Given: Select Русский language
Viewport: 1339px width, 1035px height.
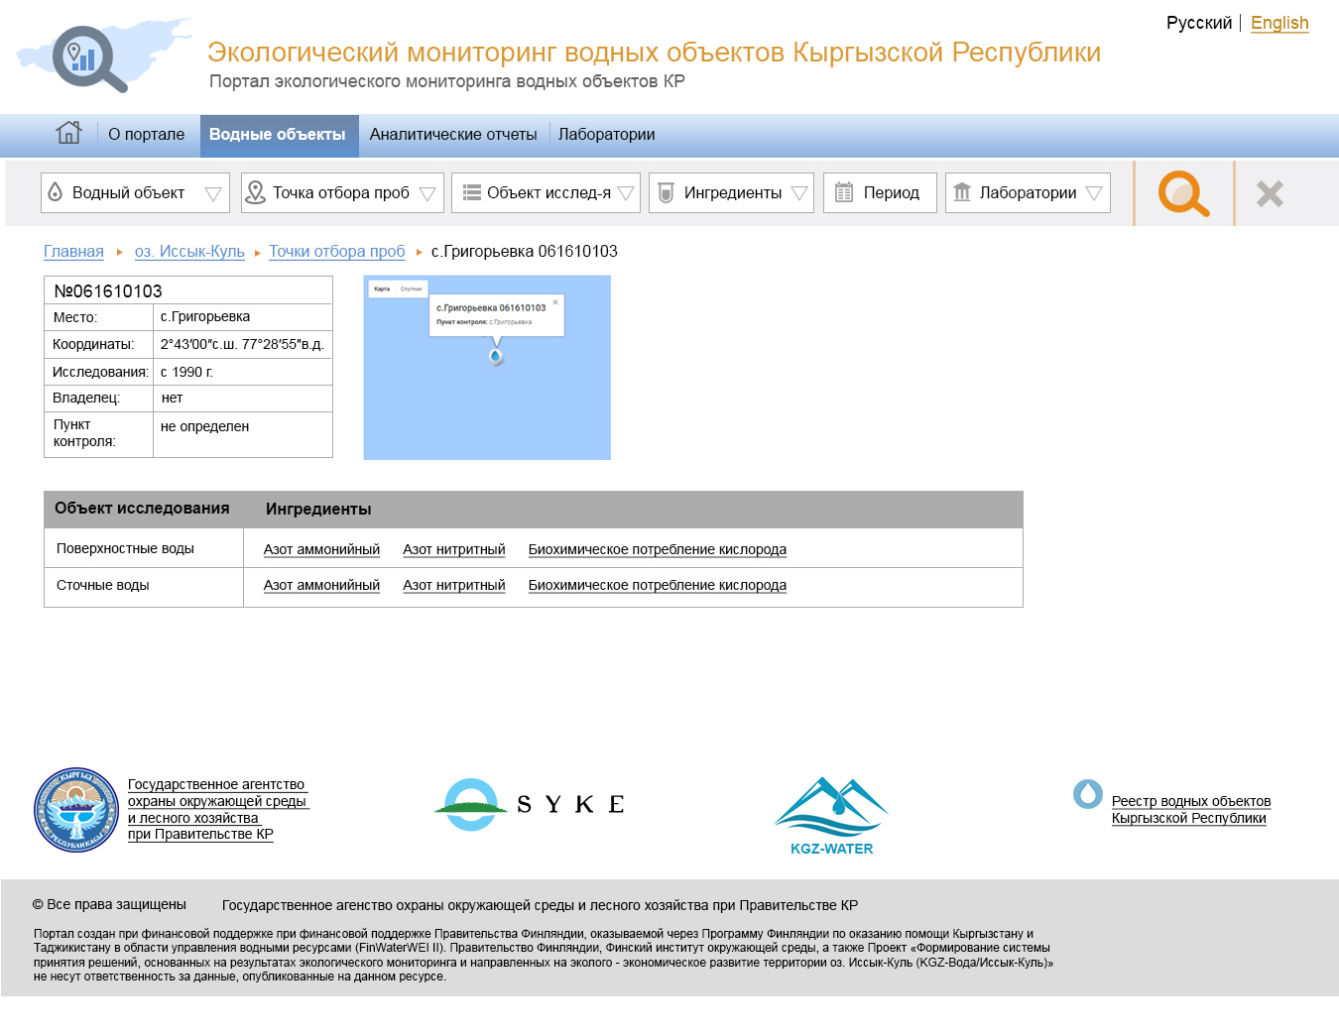Looking at the screenshot, I should pos(1199,23).
